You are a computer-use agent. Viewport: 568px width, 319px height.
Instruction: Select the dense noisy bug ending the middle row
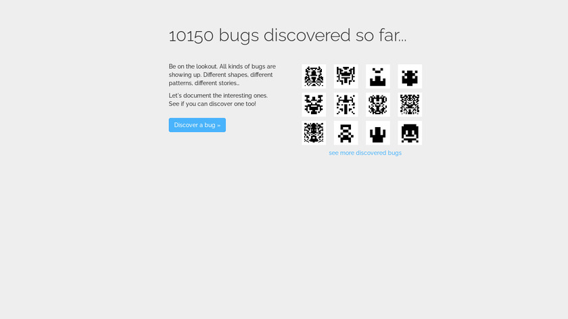410,105
